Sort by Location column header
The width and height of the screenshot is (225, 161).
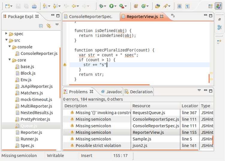point(190,106)
